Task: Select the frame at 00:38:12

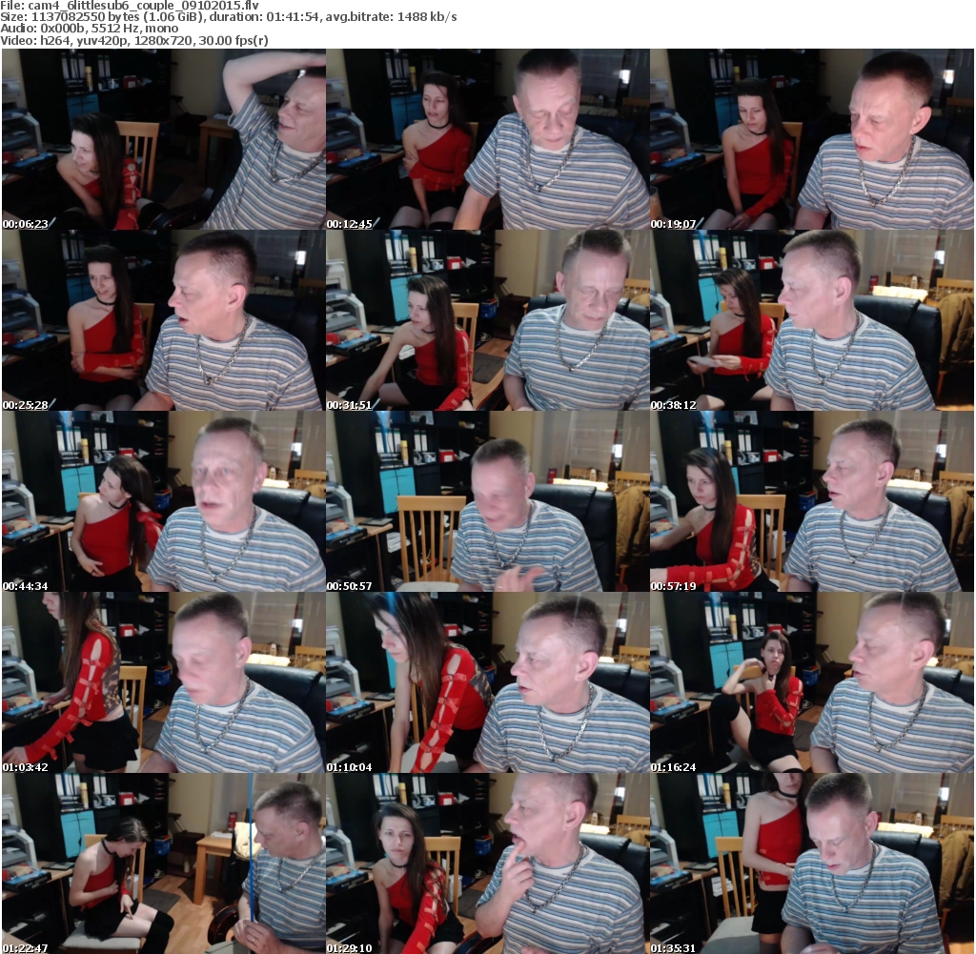Action: pos(812,320)
